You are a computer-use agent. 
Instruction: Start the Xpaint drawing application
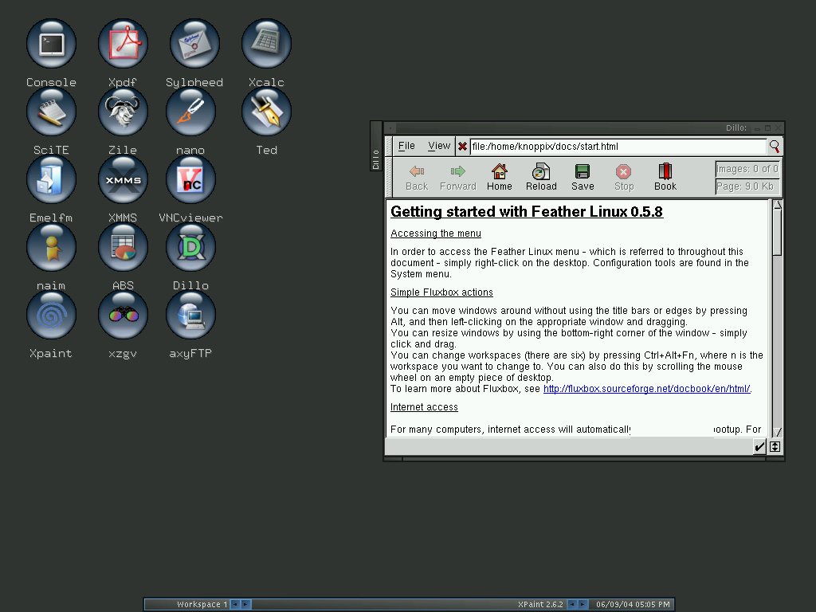(x=51, y=314)
